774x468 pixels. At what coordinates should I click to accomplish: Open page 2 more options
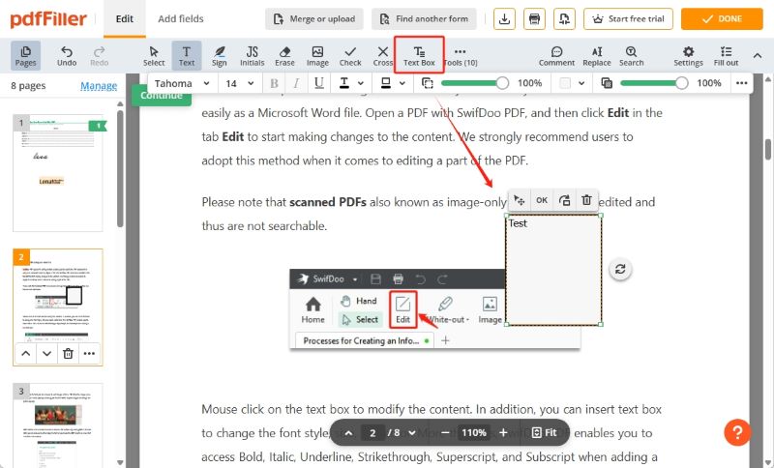pos(89,354)
